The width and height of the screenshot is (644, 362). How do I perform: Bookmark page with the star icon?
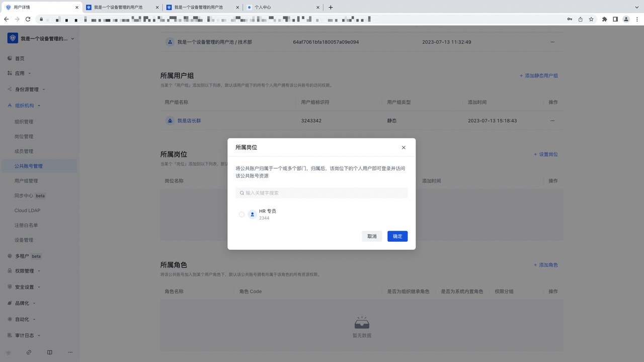(x=591, y=19)
